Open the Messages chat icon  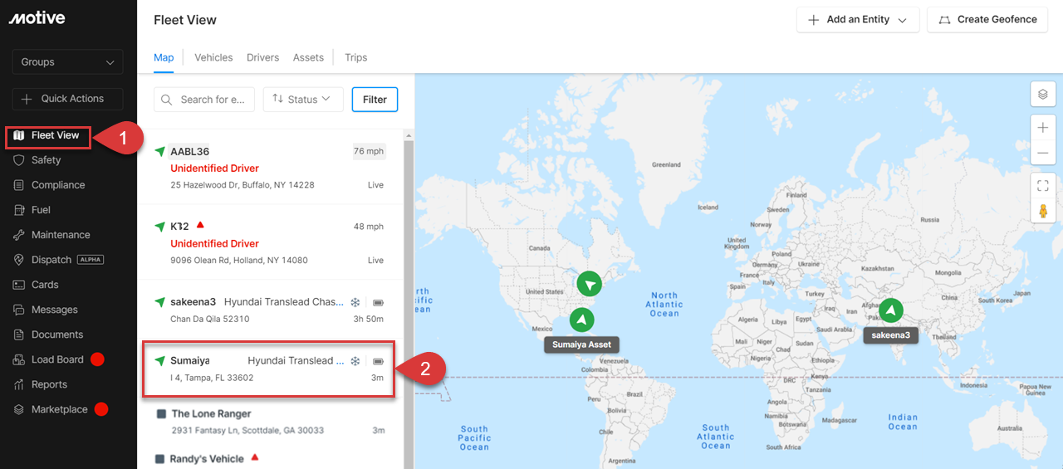(x=19, y=310)
